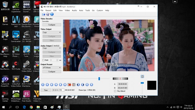The image size is (195, 110).
Task: Toggle the Play filtered checkbox
Action: [x=115, y=91]
